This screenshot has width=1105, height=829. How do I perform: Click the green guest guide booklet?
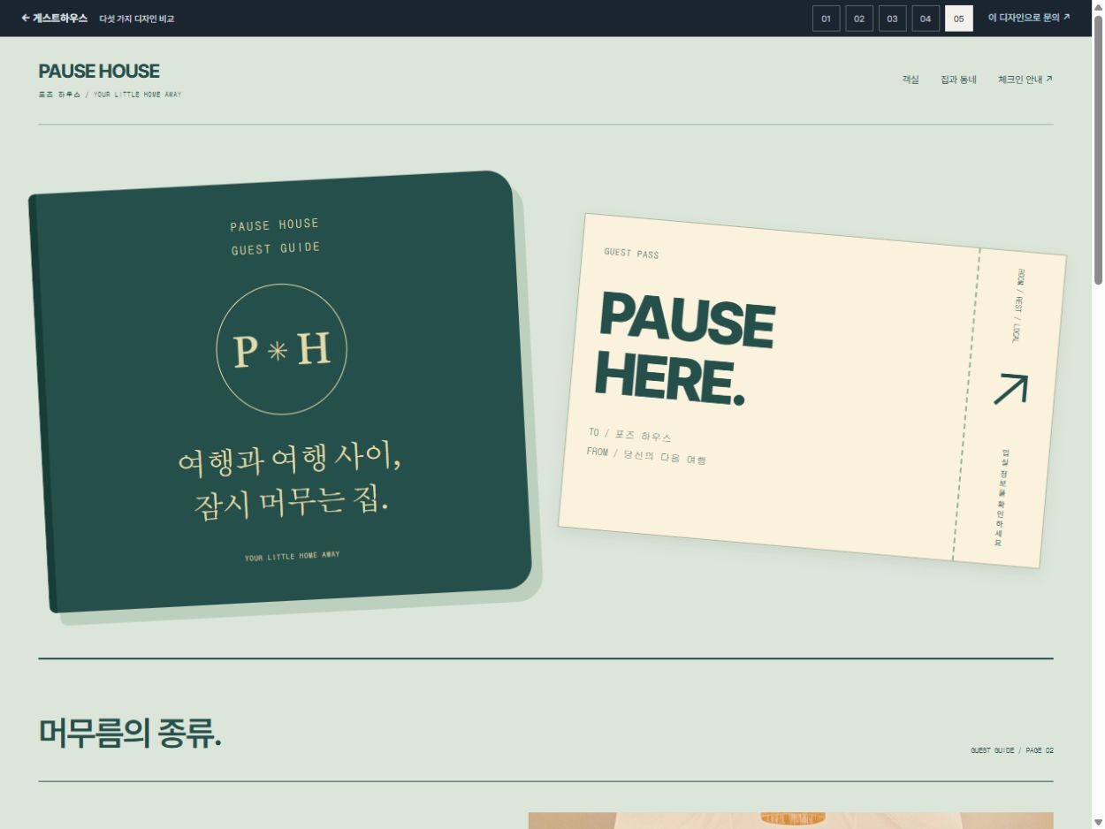280,392
